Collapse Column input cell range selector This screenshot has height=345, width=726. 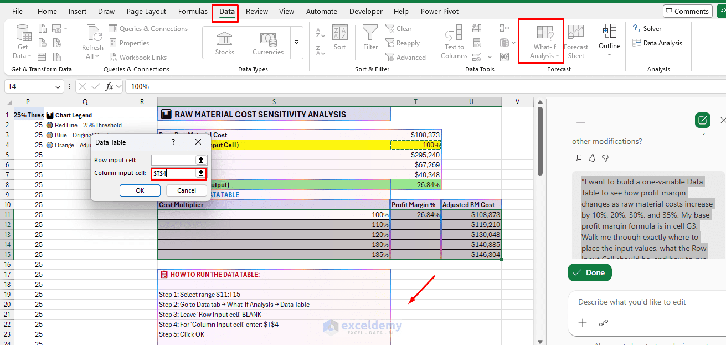[x=201, y=173]
